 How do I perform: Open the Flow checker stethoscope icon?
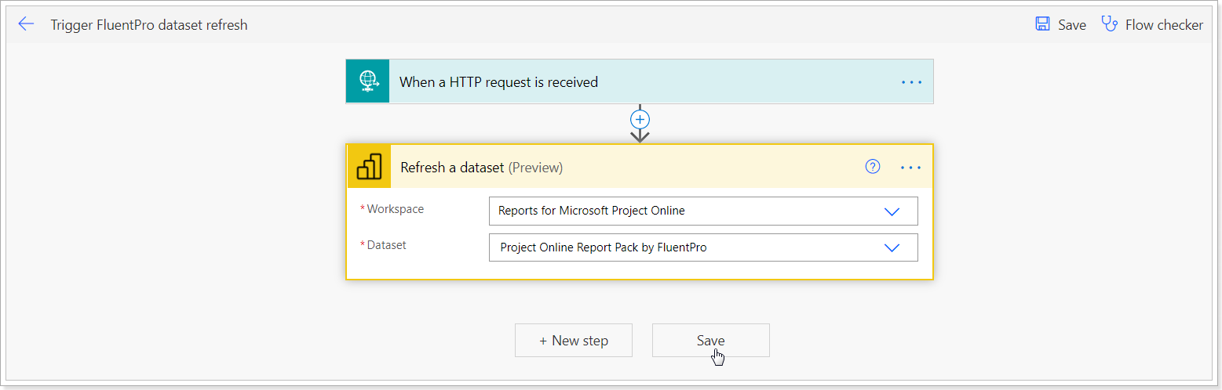pyautogui.click(x=1109, y=23)
